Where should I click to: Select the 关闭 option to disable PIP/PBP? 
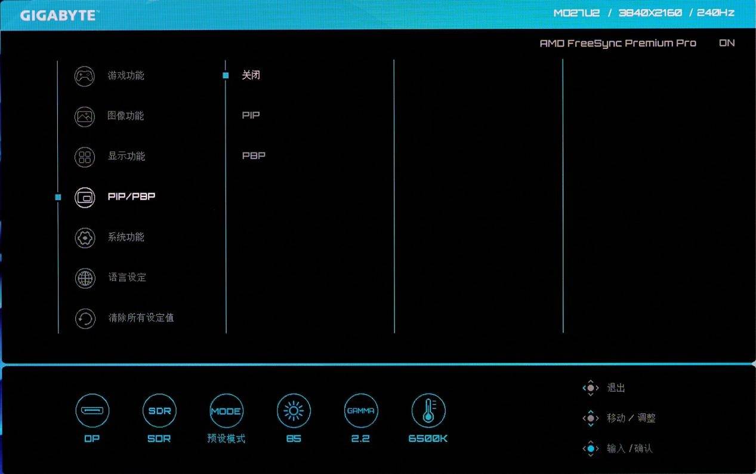(251, 75)
